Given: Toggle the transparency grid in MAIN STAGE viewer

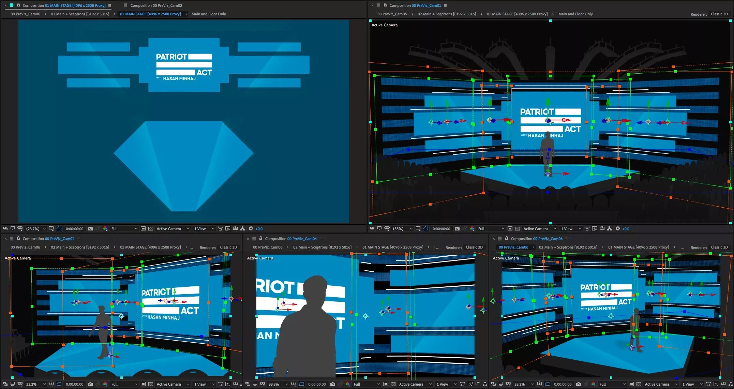Looking at the screenshot, I should coord(151,229).
